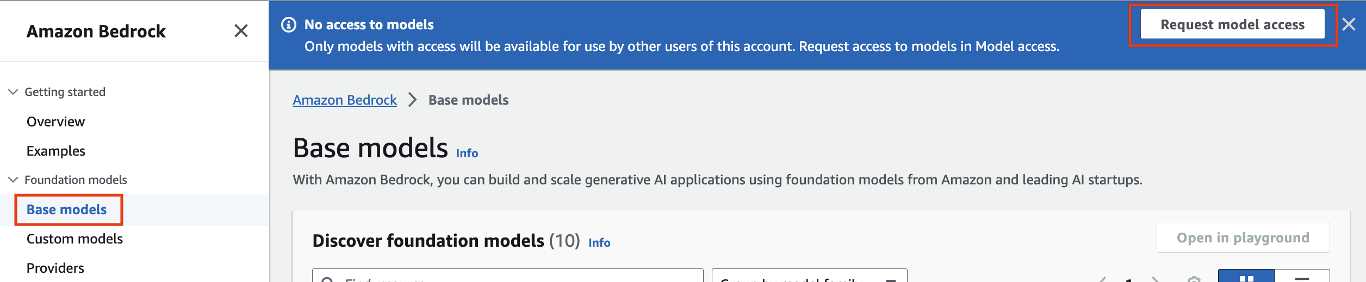Click Open in playground button
This screenshot has height=282, width=1366.
pos(1243,238)
